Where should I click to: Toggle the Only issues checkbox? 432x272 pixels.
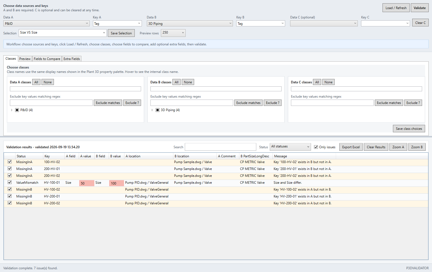pyautogui.click(x=316, y=147)
